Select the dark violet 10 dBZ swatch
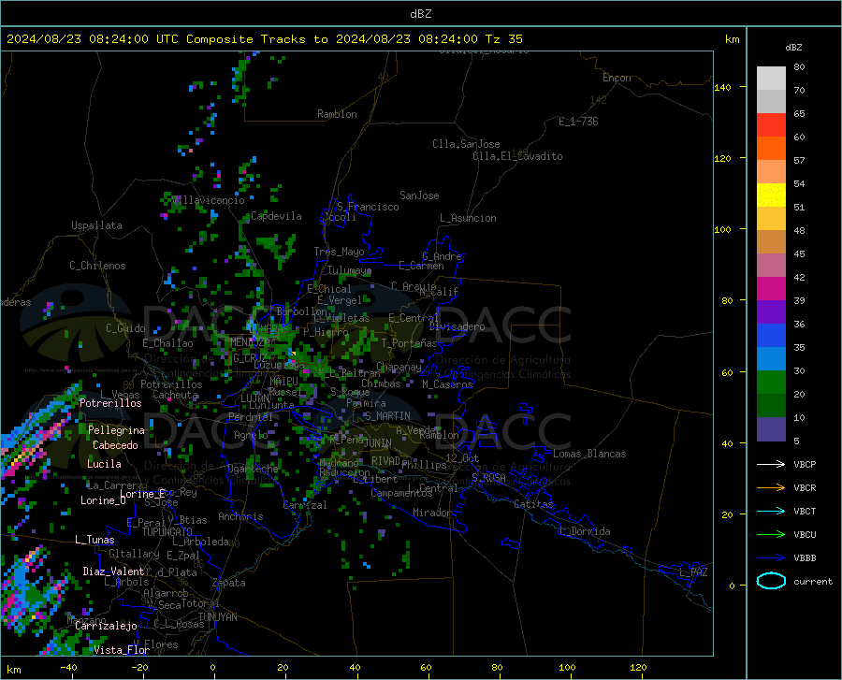This screenshot has width=842, height=680. tap(771, 428)
